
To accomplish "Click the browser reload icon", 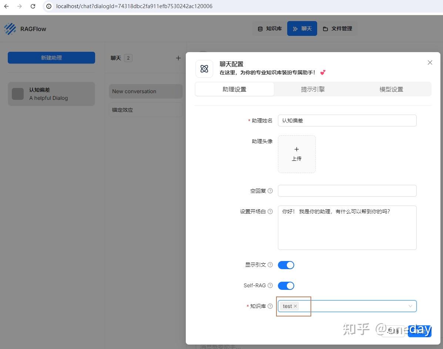I will coord(33,6).
